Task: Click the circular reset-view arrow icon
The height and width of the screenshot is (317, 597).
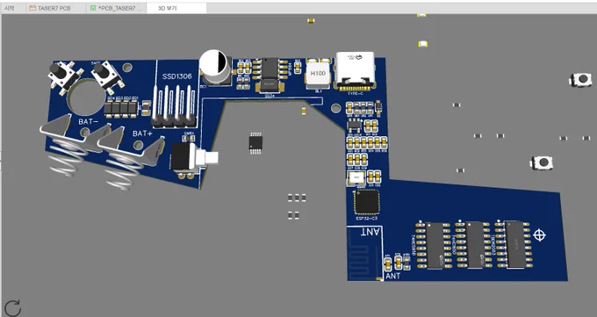Action: [x=12, y=308]
